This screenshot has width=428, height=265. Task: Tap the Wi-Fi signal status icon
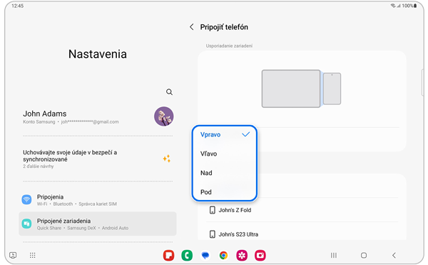(393, 6)
